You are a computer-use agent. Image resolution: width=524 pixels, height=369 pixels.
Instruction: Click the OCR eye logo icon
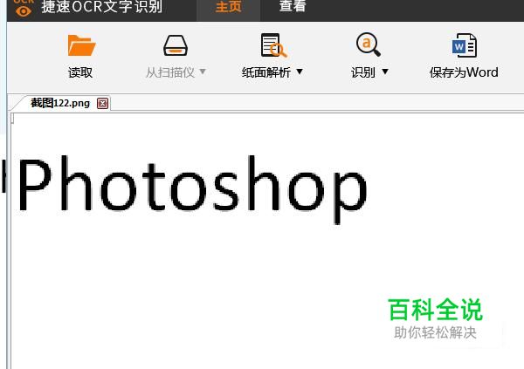pos(24,10)
